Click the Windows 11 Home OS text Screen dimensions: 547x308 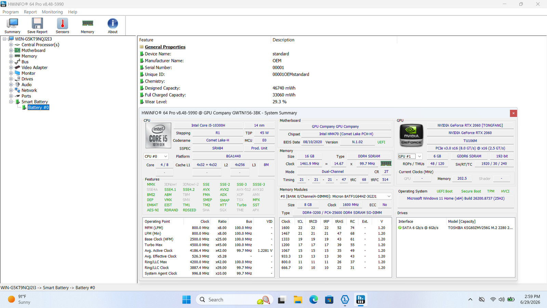pos(456,198)
